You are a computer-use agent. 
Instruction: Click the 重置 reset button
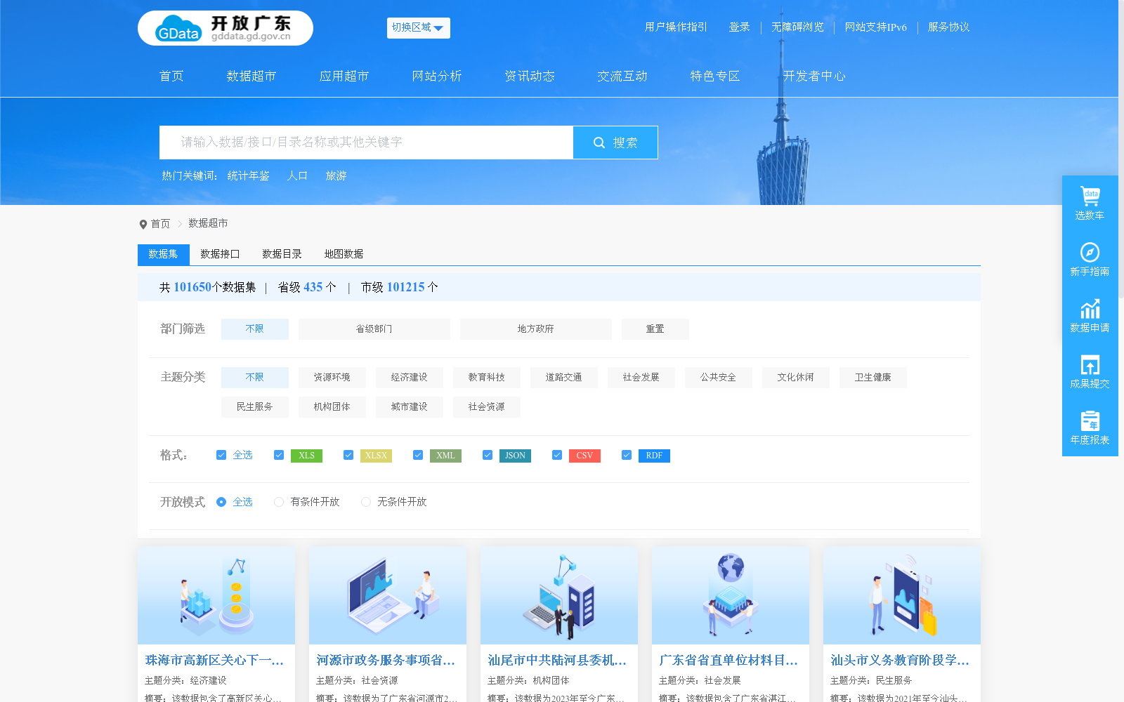655,329
